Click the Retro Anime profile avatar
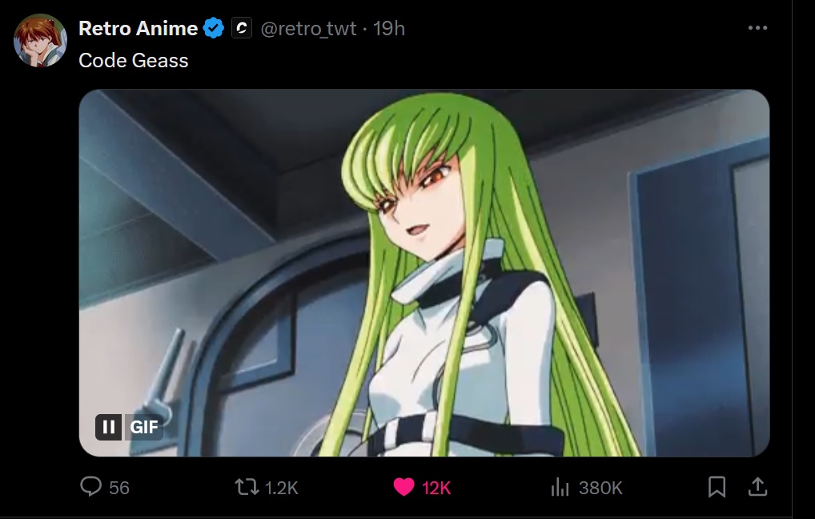The width and height of the screenshot is (815, 519). [x=40, y=41]
